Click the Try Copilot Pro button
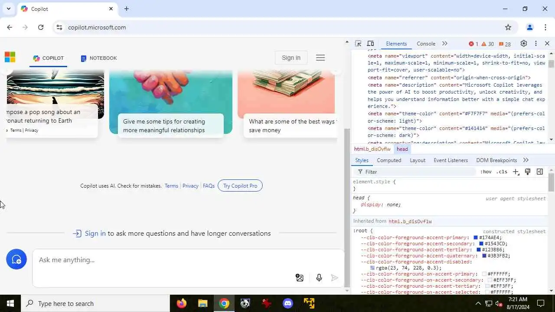Screen dimensions: 555x312 (240, 186)
